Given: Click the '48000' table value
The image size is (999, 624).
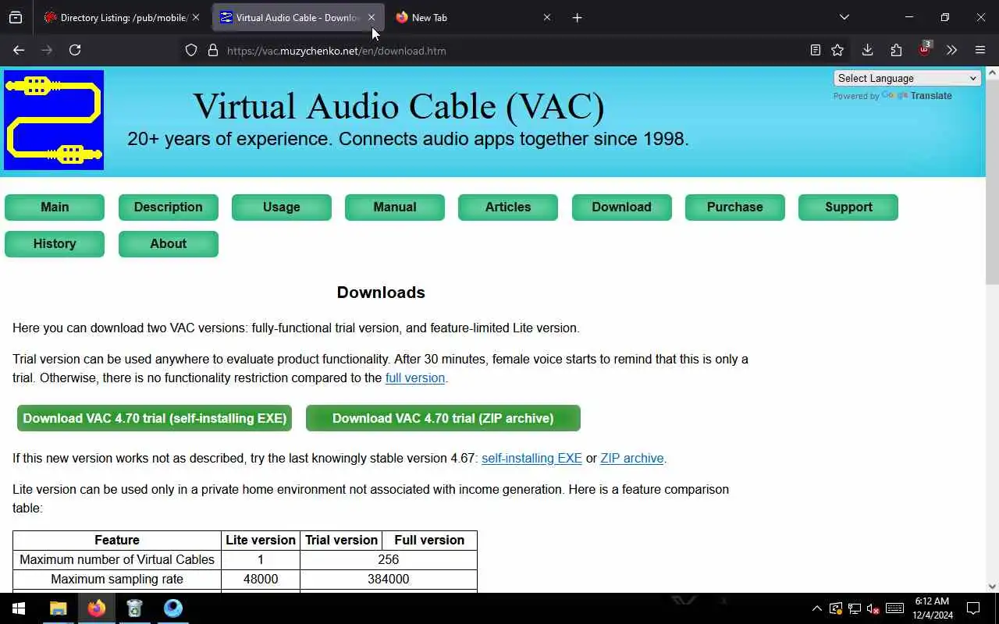Looking at the screenshot, I should pyautogui.click(x=261, y=579).
